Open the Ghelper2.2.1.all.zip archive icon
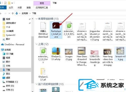This screenshot has width=126, height=92. click(x=56, y=51)
